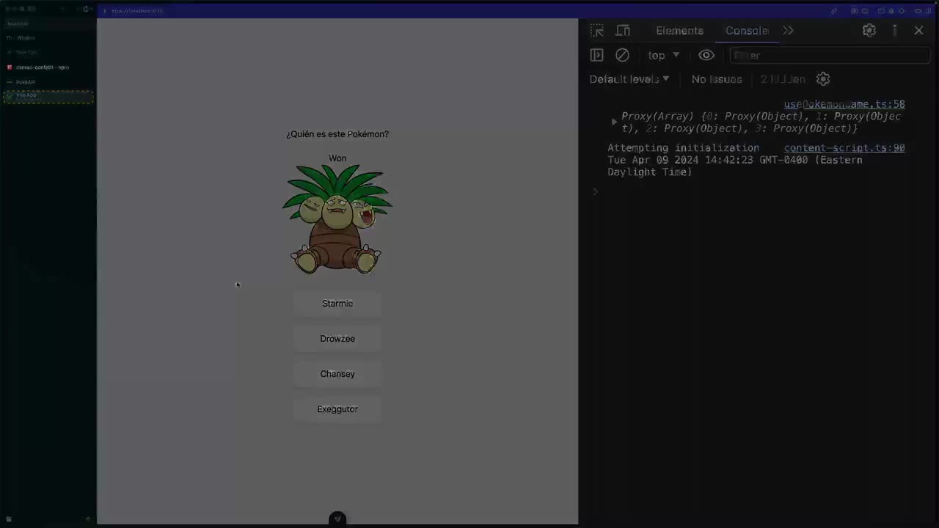
Task: Select the canvas-confetti - npm tab
Action: coord(48,67)
